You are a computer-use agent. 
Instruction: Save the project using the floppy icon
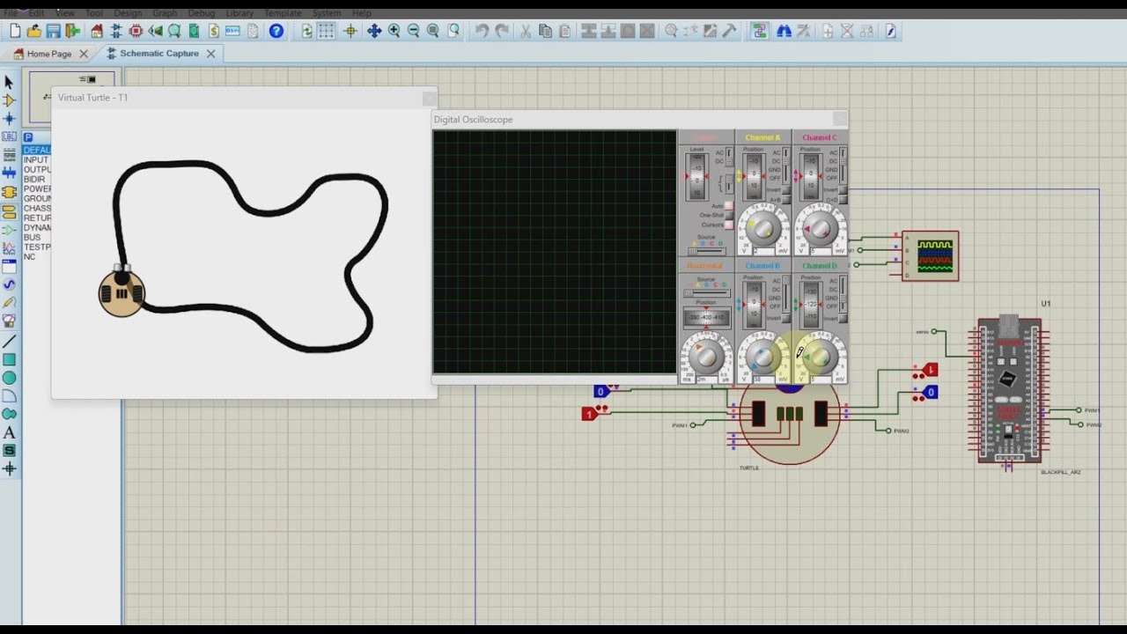[53, 31]
